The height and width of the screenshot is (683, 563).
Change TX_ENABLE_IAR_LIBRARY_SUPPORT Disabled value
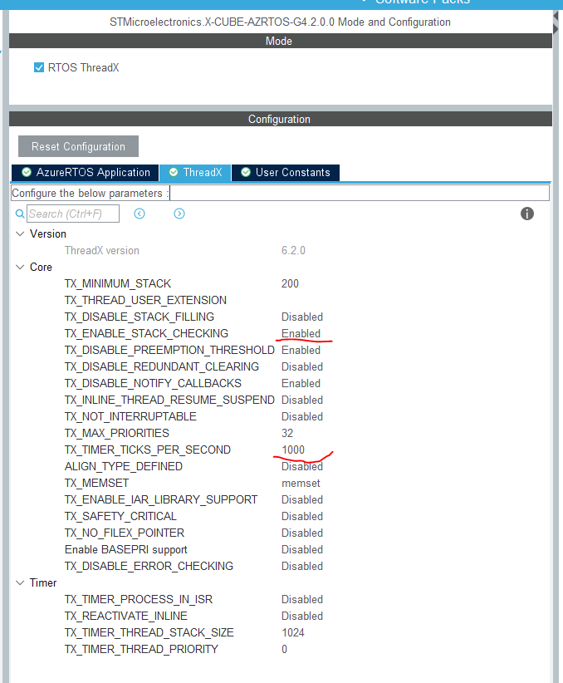coord(302,499)
